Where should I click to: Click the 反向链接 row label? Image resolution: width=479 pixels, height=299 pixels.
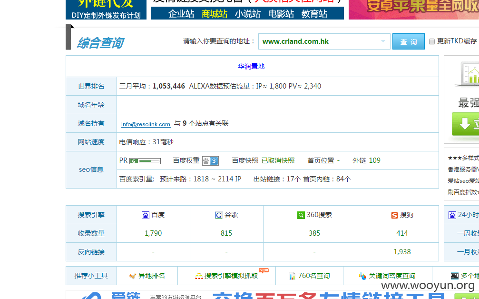91,252
